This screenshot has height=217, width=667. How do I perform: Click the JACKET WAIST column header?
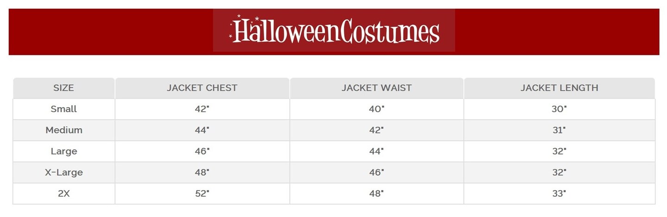point(377,88)
